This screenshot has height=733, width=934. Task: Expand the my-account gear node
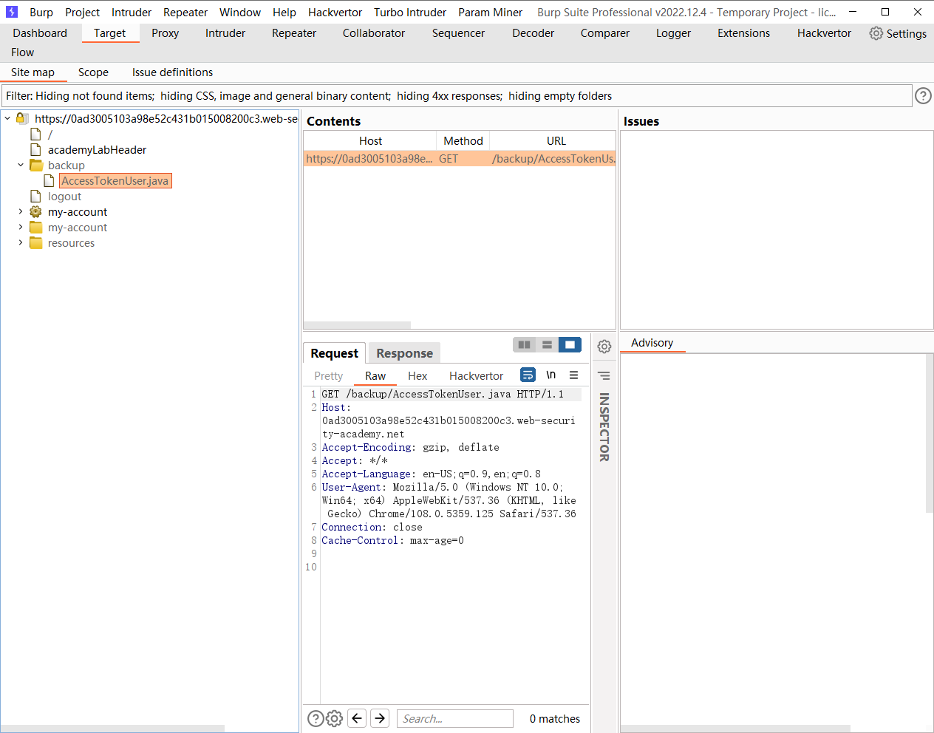pos(21,212)
